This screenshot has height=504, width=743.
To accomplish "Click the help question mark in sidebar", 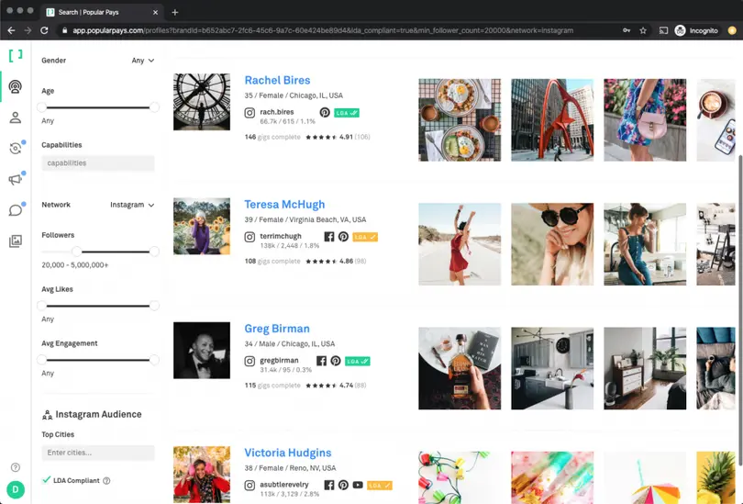I will 16,467.
